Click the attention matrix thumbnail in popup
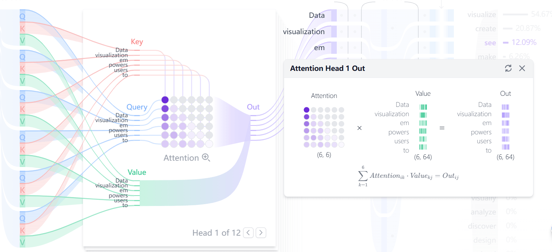This screenshot has width=552, height=252. [324, 127]
